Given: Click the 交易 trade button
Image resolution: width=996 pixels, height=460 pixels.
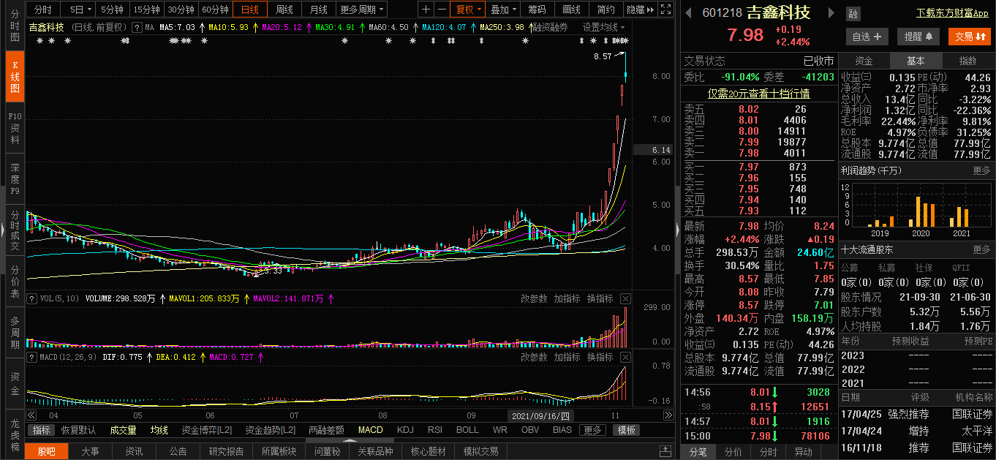Looking at the screenshot, I should (x=970, y=37).
